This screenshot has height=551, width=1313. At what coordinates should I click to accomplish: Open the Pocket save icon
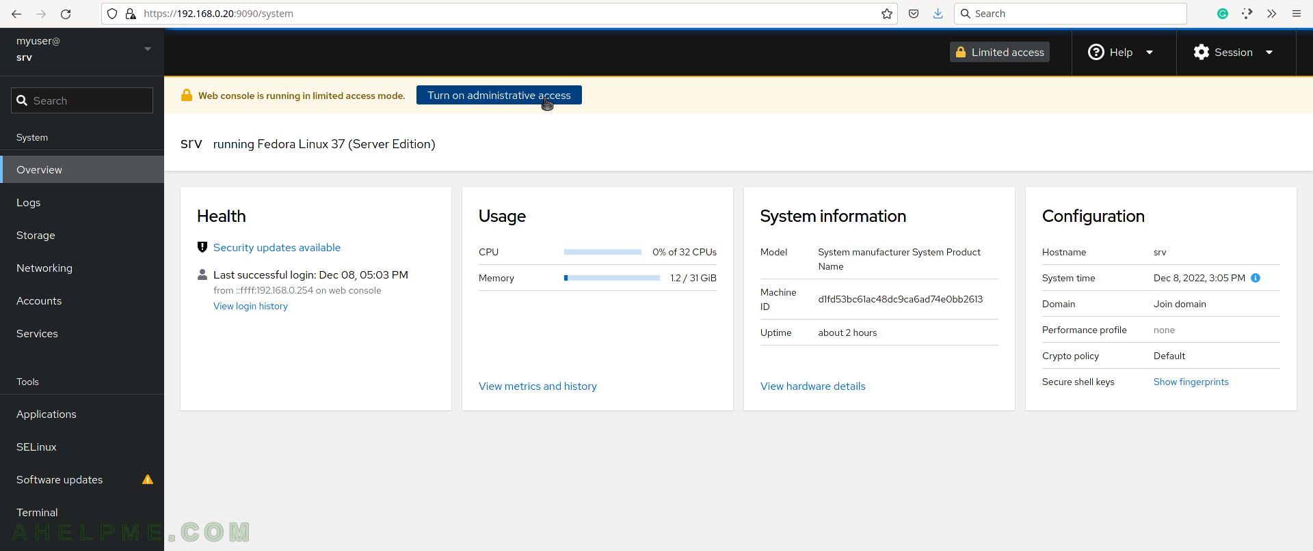[x=914, y=14]
